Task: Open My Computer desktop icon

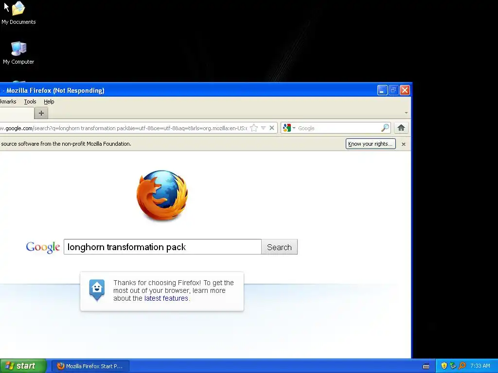Action: click(18, 53)
